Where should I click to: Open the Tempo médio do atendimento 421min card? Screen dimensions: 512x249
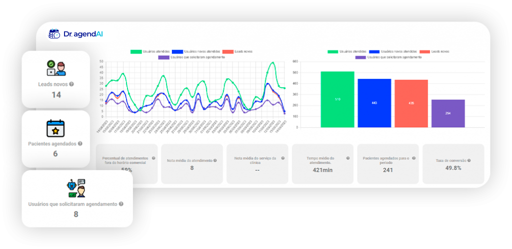(x=323, y=165)
